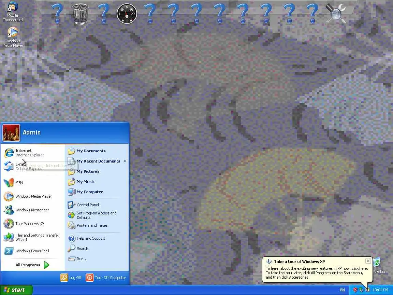This screenshot has width=393, height=295.
Task: Click the Log Off button
Action: [x=71, y=278]
